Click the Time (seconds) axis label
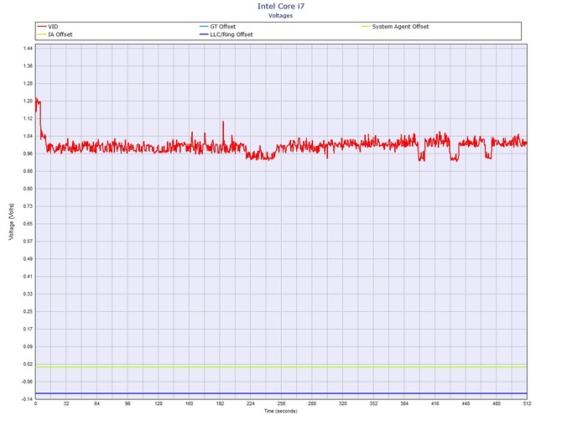Image resolution: width=562 pixels, height=421 pixels. click(281, 411)
